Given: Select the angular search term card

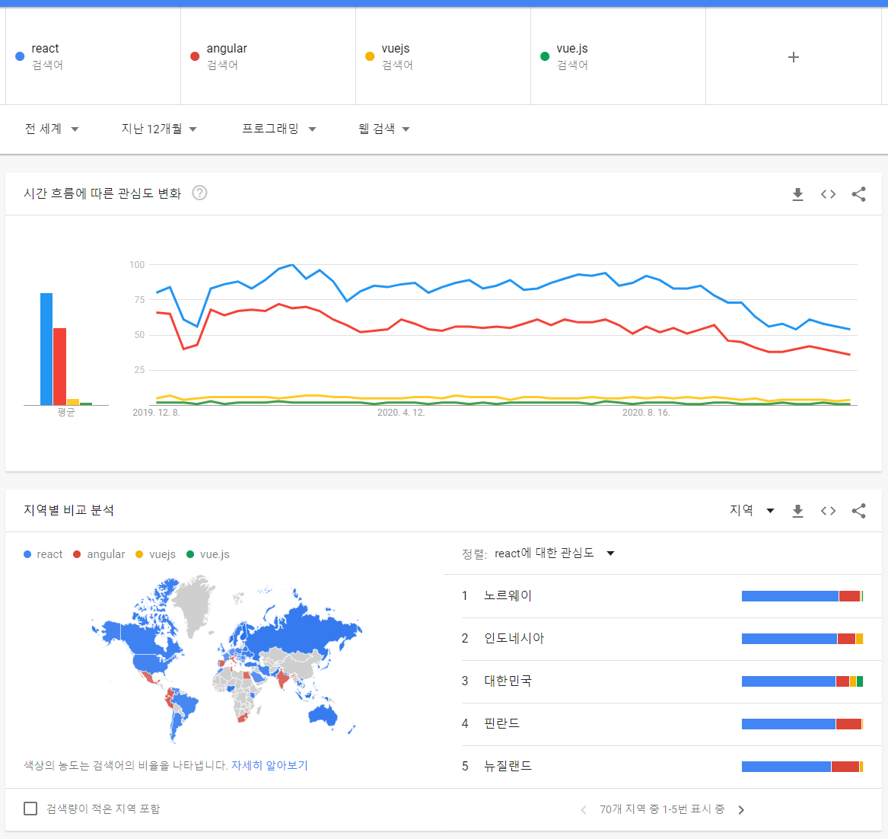Looking at the screenshot, I should click(x=268, y=56).
